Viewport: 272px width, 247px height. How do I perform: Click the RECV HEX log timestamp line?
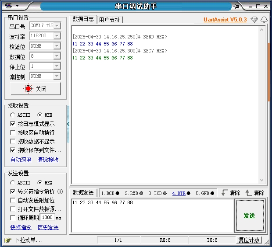click(x=120, y=51)
